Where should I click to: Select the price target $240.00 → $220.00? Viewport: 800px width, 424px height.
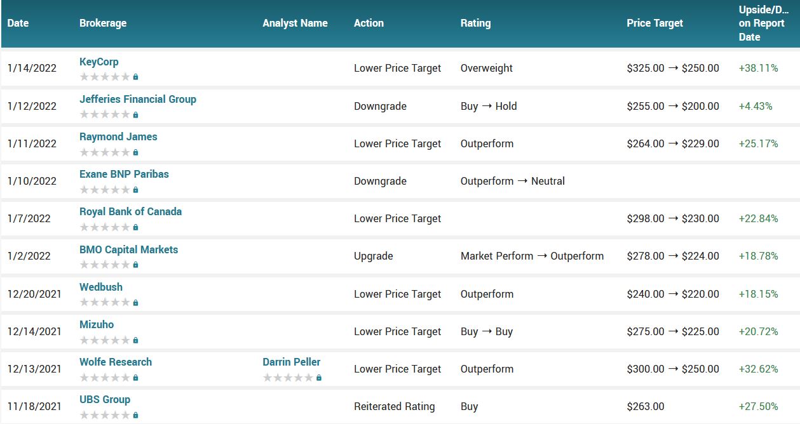673,294
